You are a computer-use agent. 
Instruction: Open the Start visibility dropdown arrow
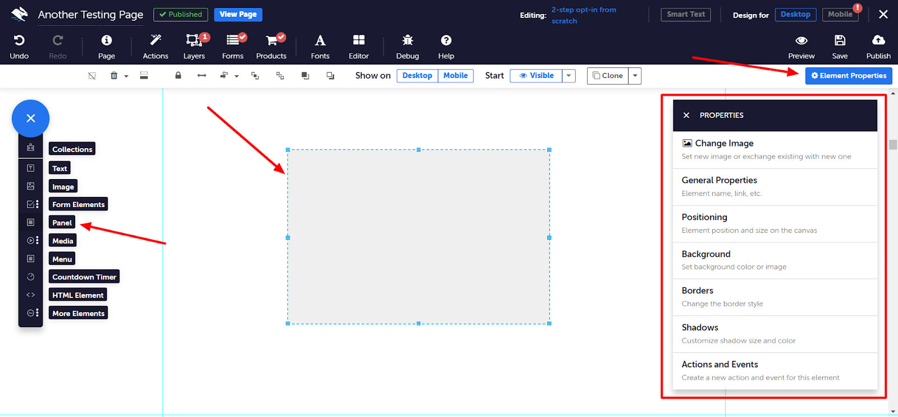tap(569, 76)
